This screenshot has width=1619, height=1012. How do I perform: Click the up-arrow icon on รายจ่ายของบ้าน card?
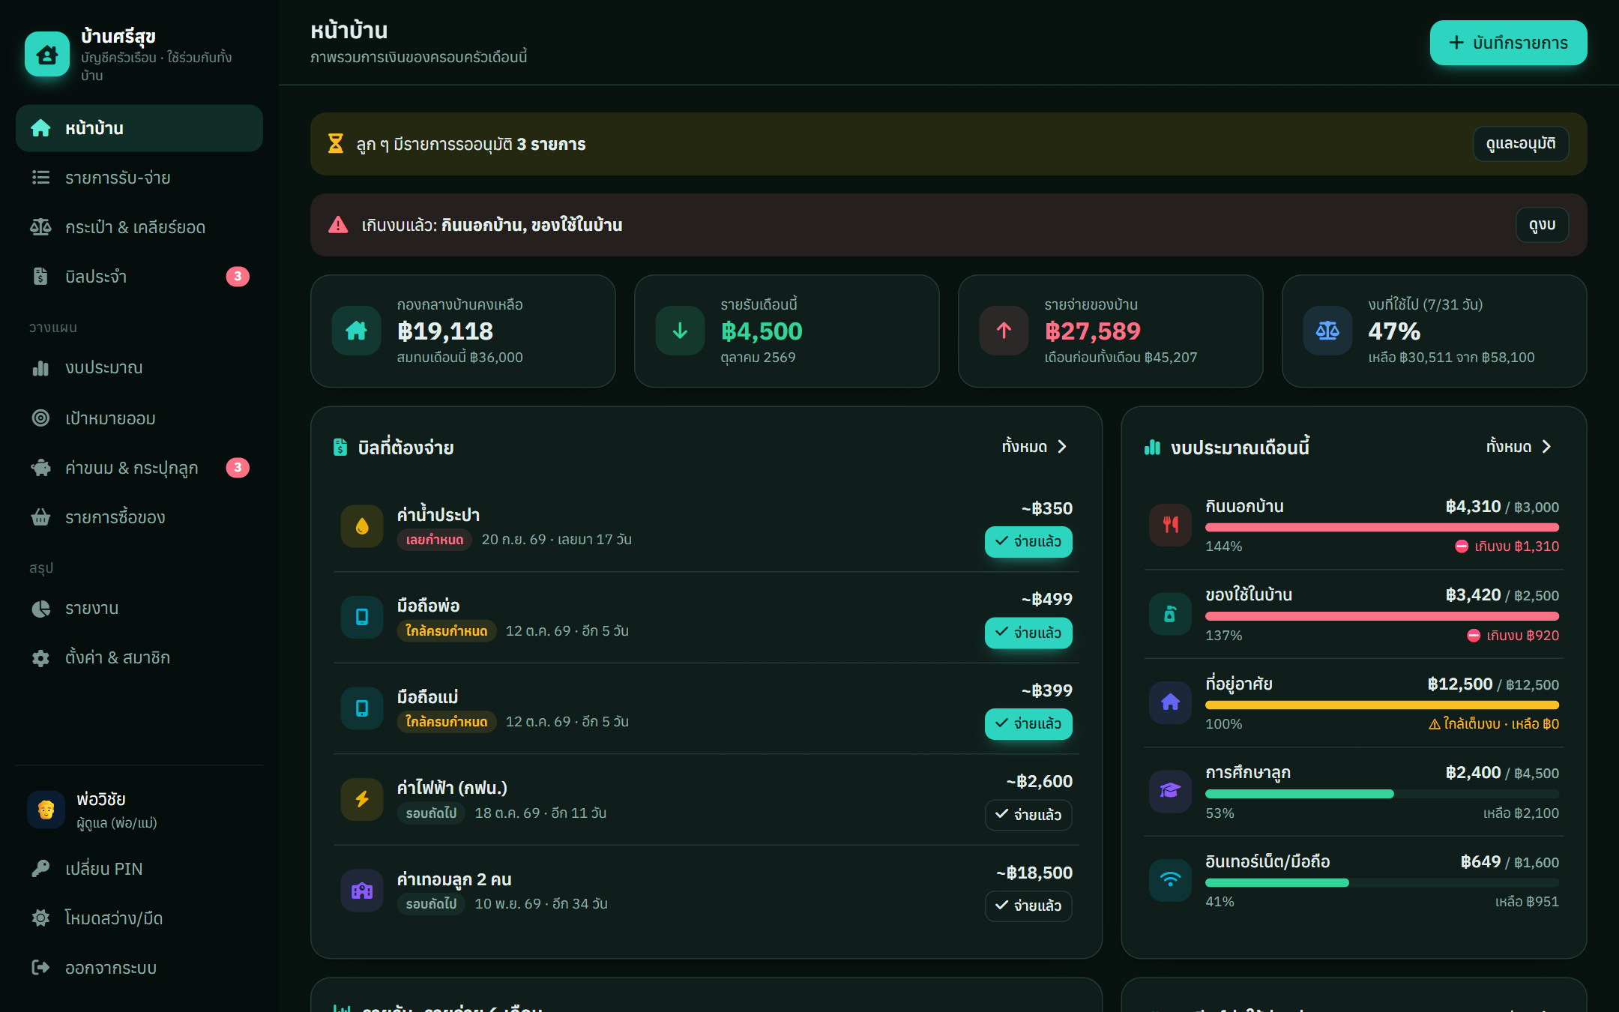pyautogui.click(x=1004, y=331)
